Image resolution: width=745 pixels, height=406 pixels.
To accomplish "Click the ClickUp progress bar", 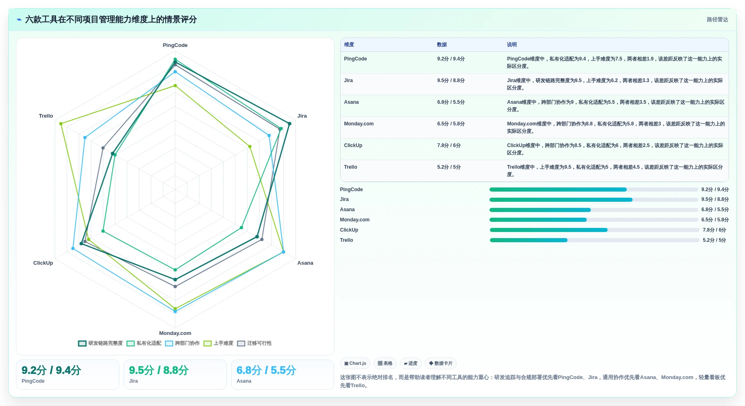I will point(595,230).
